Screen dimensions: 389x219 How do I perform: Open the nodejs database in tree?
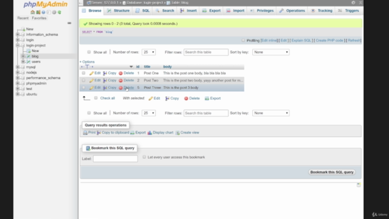31,72
